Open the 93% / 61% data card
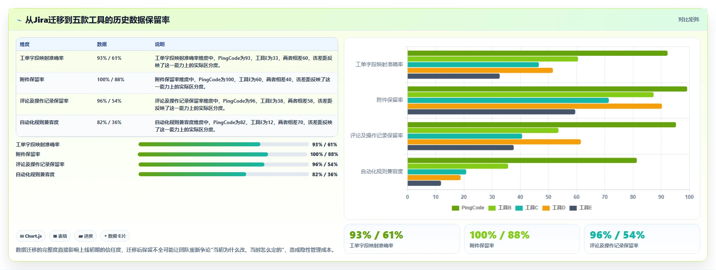716x270 pixels. coord(402,239)
